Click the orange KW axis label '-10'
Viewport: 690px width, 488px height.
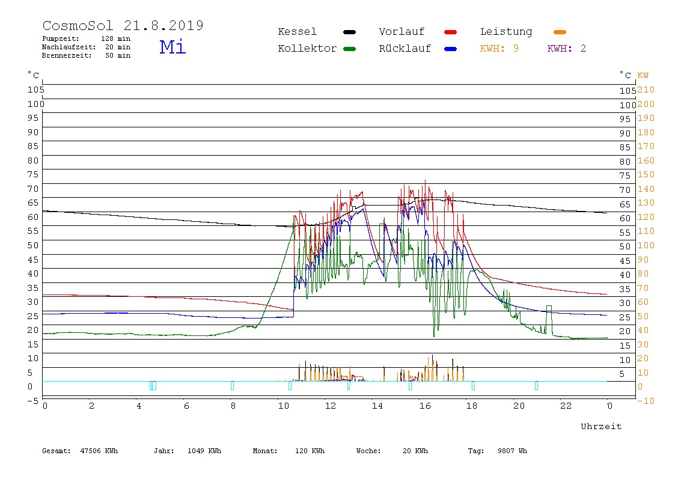[646, 401]
